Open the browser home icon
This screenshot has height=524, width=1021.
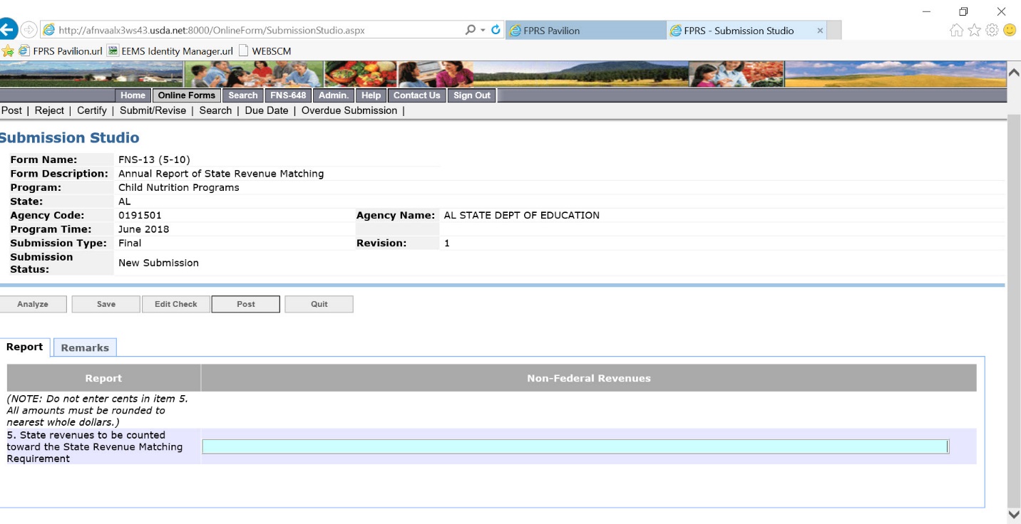[957, 30]
